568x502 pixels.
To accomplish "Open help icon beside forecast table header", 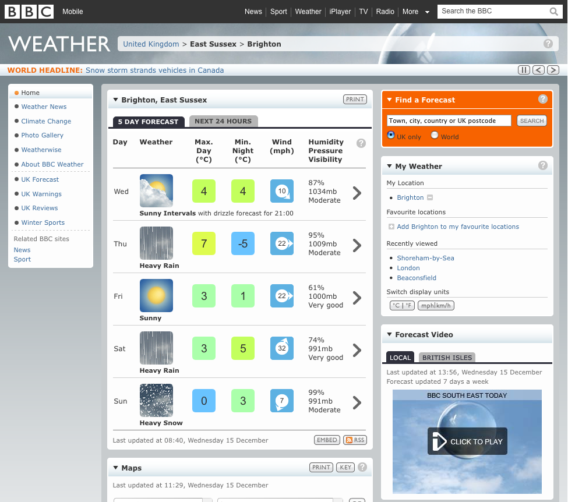I will pos(361,143).
